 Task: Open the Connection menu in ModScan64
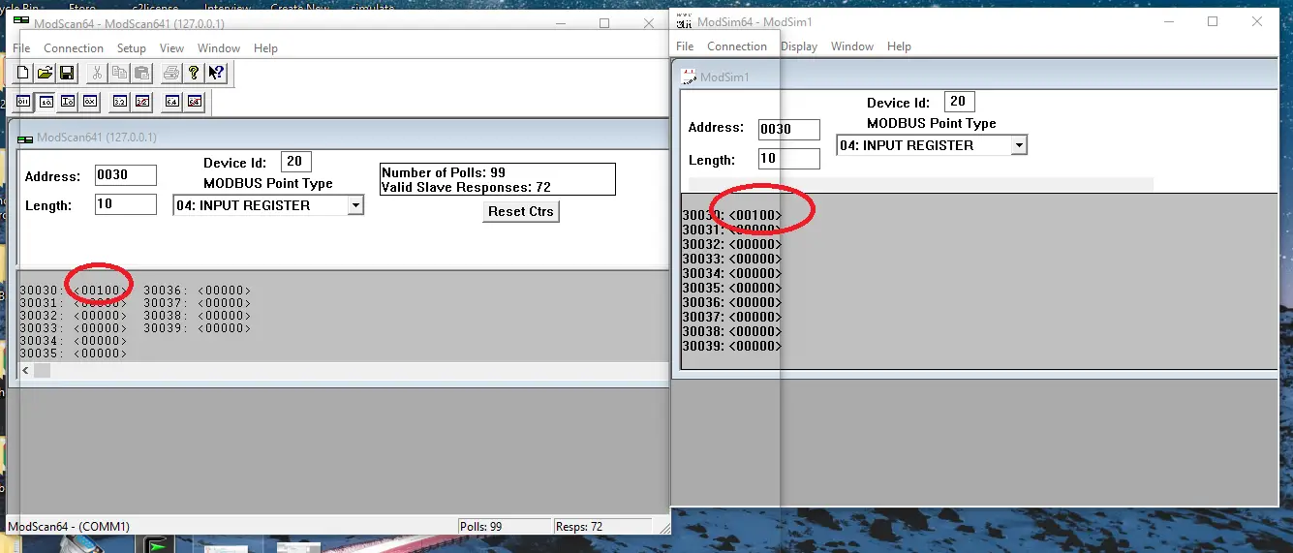74,48
